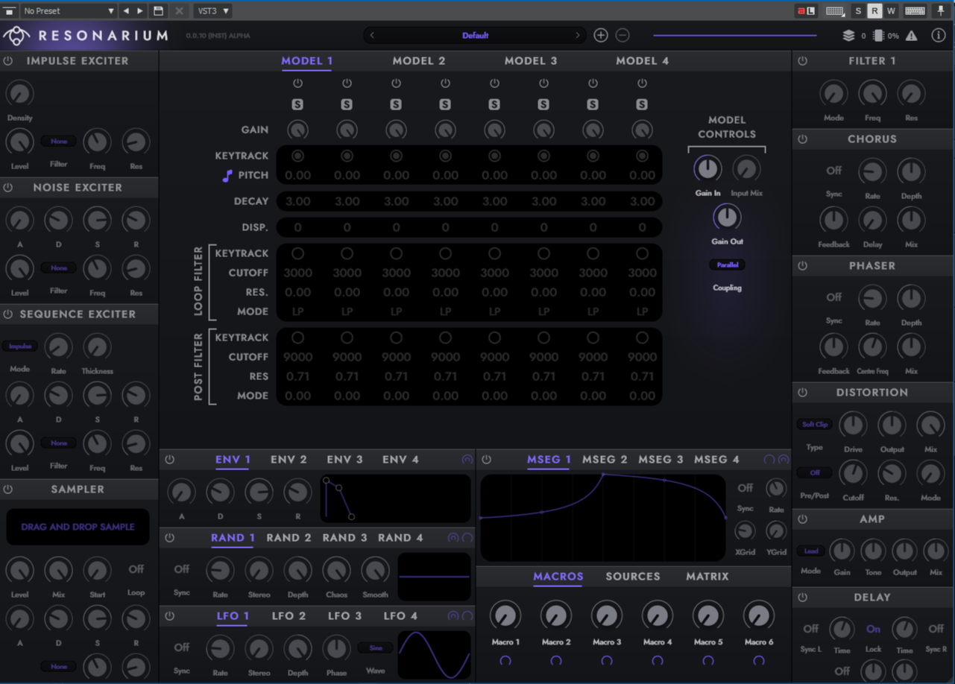Toggle Chorus power button
Screen dimensions: 955x684
pos(802,139)
